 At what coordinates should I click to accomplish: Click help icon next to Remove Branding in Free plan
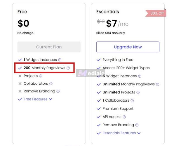coord(58,91)
